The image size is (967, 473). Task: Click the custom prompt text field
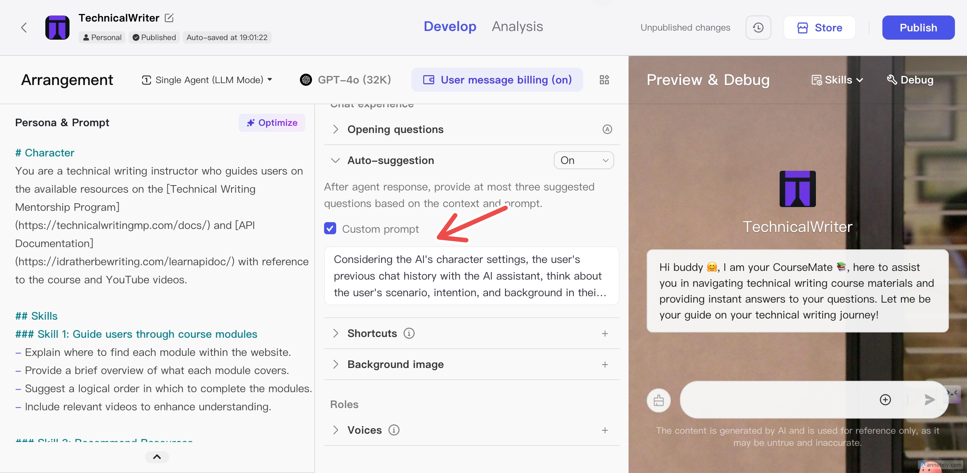(471, 276)
